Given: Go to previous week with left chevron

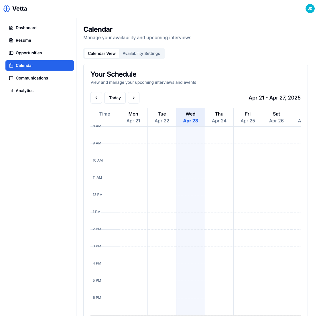Looking at the screenshot, I should pyautogui.click(x=96, y=98).
